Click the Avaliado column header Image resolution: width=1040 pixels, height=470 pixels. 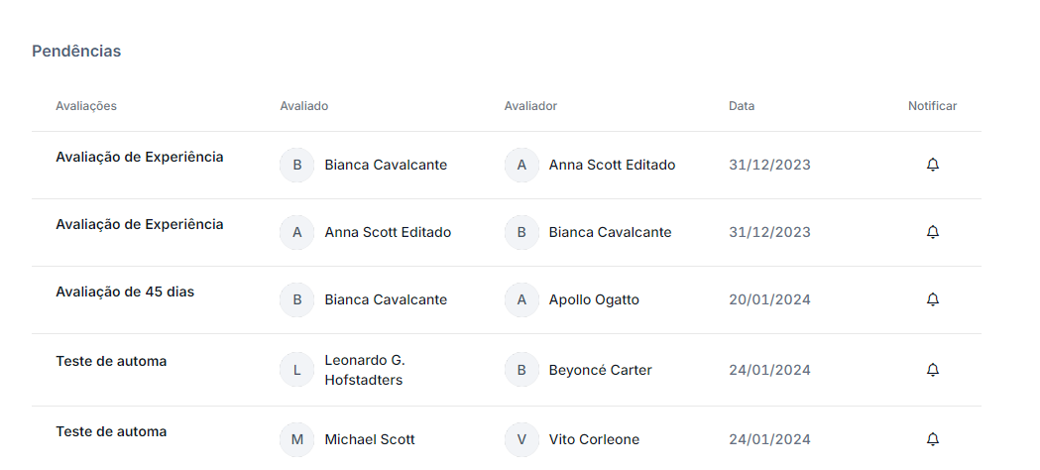303,106
